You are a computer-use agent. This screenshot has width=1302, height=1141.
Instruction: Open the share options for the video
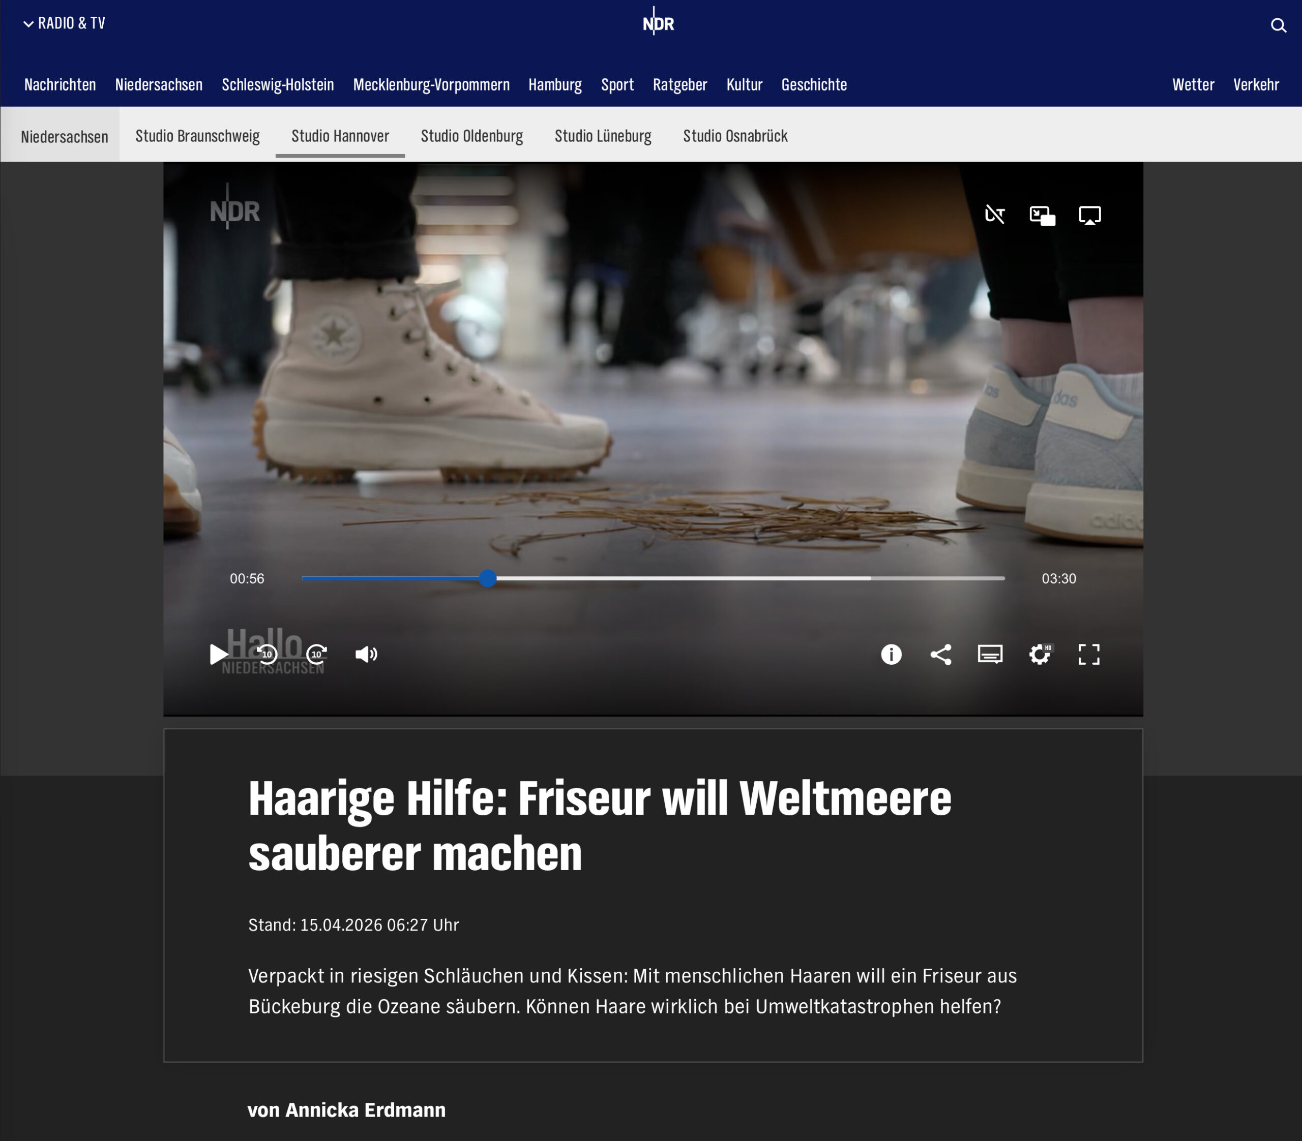coord(941,655)
